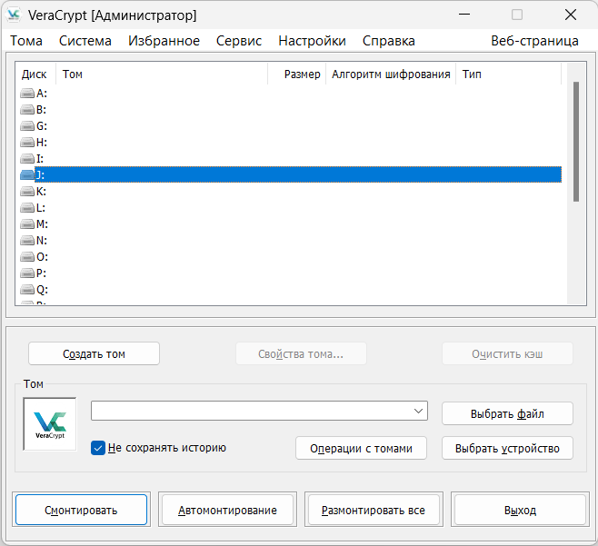The height and width of the screenshot is (546, 598).
Task: Click the Автомонтирование button
Action: coord(228,510)
